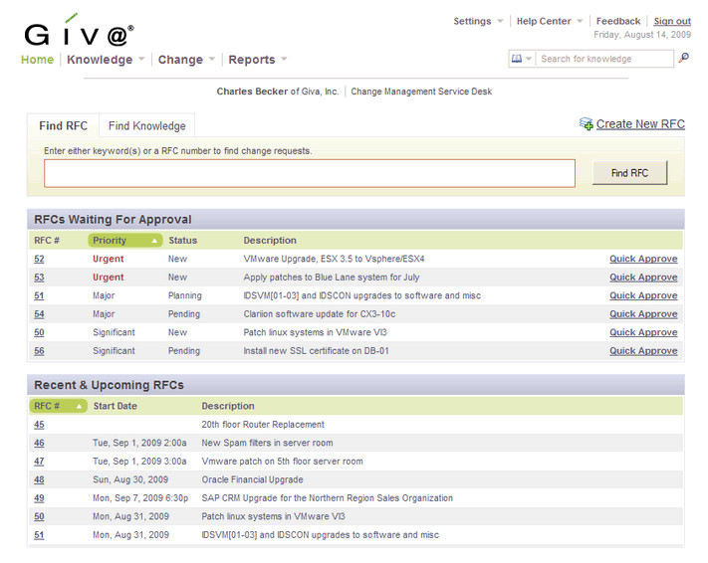Click the RFC keyword search box
This screenshot has height=563, width=708.
pyautogui.click(x=310, y=173)
